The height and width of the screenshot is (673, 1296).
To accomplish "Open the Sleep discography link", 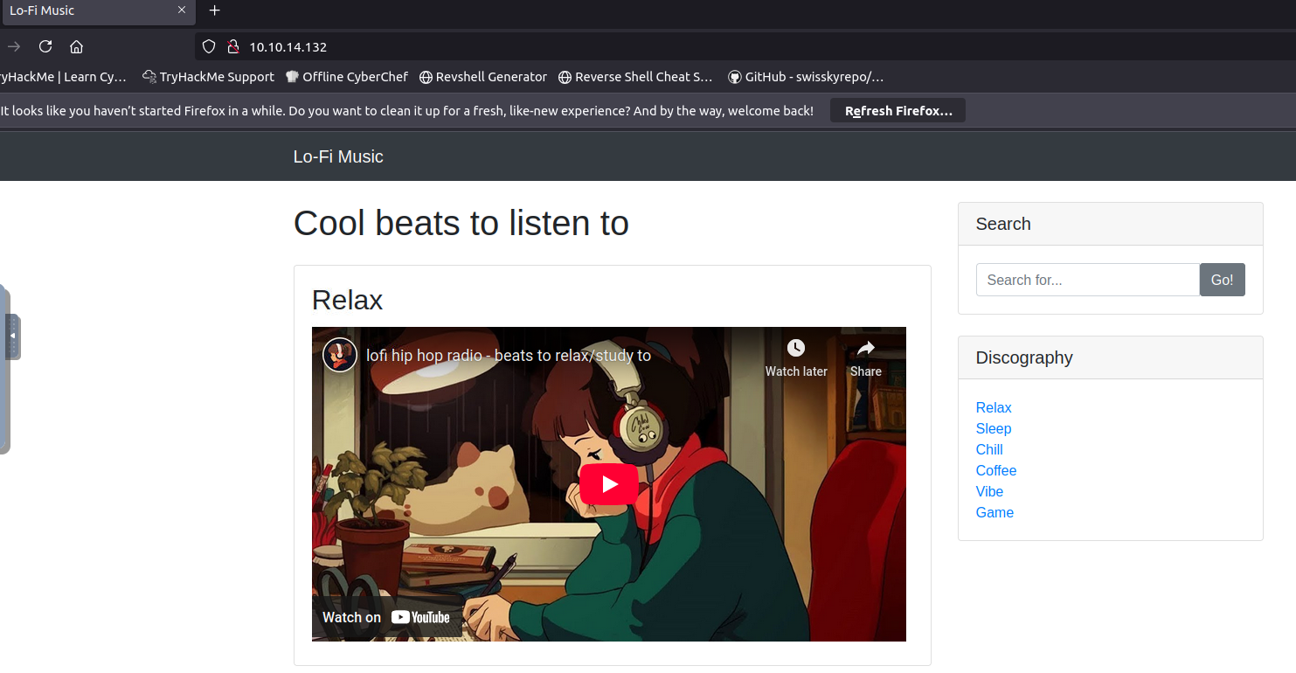I will click(x=993, y=428).
